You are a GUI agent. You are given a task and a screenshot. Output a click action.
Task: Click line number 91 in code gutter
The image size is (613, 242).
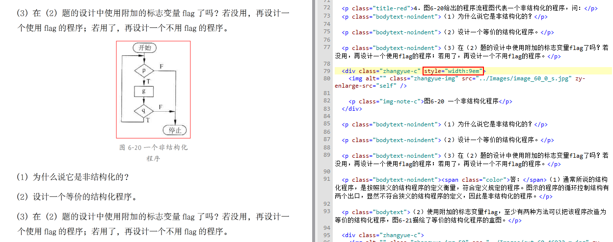point(327,179)
